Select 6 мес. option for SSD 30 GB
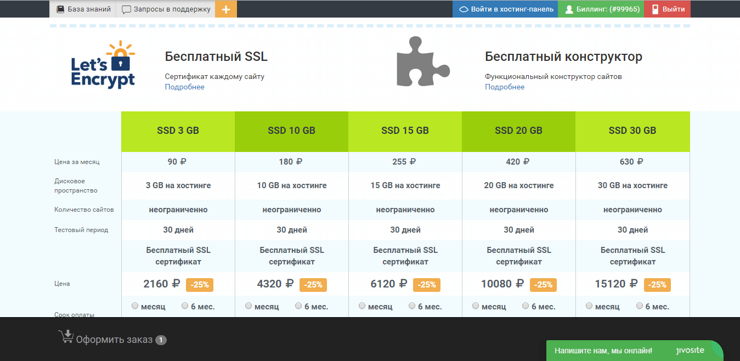This screenshot has height=361, width=740. point(640,306)
